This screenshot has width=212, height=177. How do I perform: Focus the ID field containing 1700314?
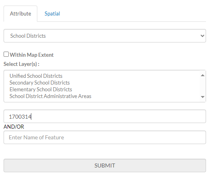coord(105,116)
